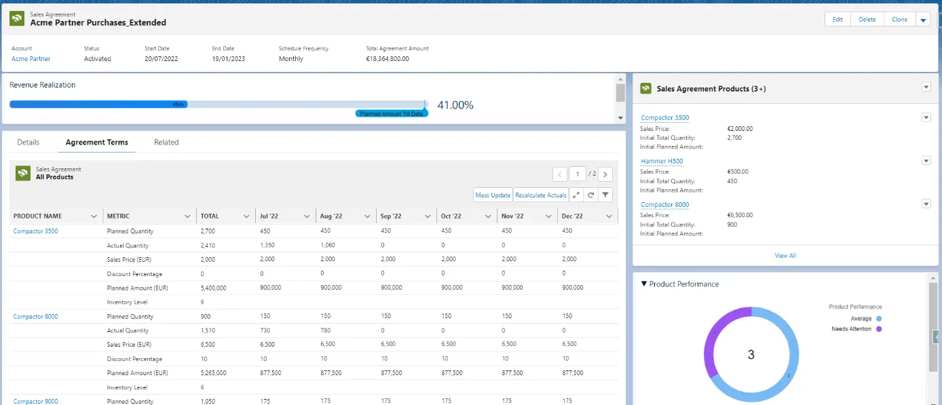Switch to the Related tab

pyautogui.click(x=166, y=142)
